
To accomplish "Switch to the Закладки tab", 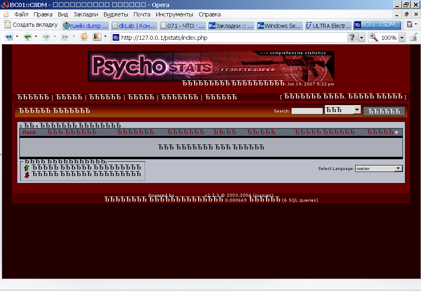I will point(231,25).
